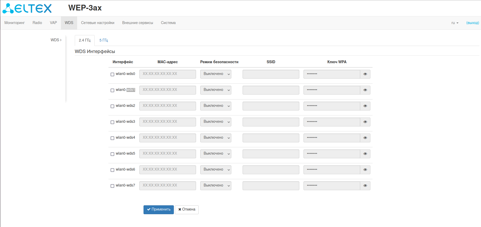Expand wlan0-wds2 security mode list
Screen dimensions: 481x227
216,106
